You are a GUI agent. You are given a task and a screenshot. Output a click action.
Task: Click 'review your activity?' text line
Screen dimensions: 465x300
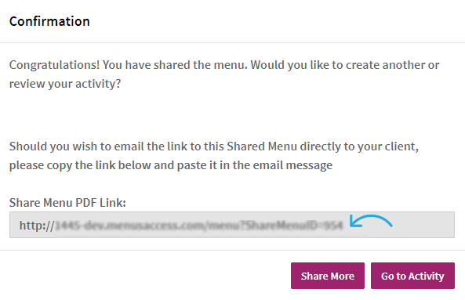pyautogui.click(x=65, y=84)
